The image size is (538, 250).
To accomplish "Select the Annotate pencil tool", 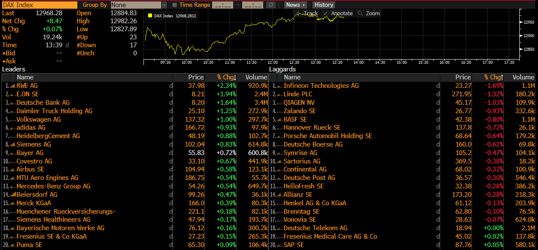I will pos(338,14).
